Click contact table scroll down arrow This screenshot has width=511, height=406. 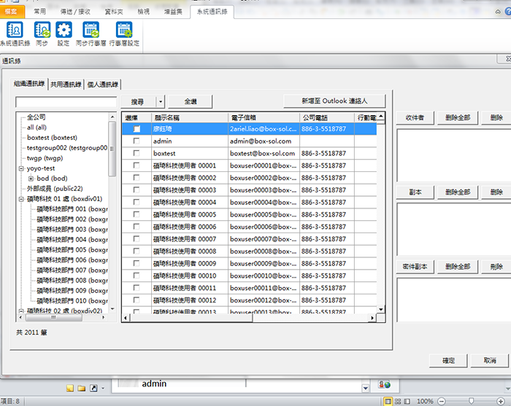tap(381, 309)
